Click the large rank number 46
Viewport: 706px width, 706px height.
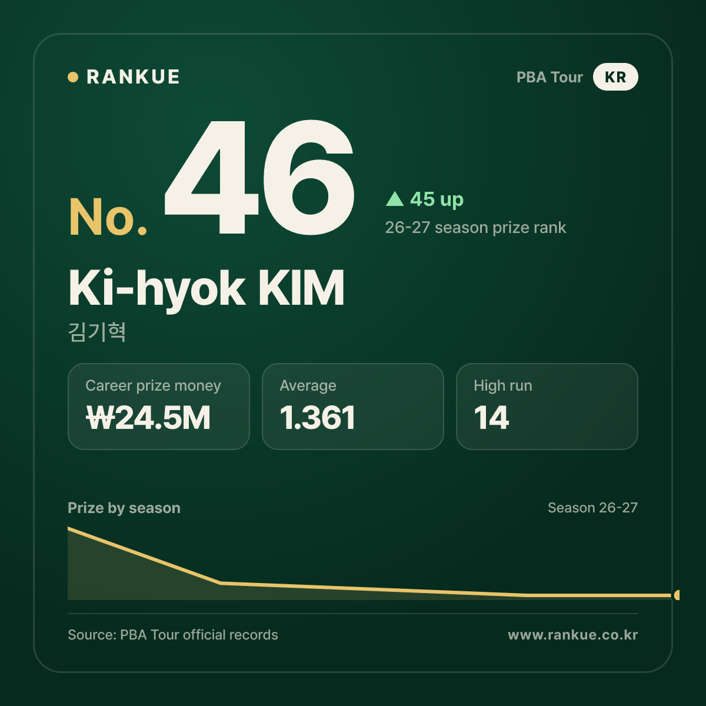259,177
